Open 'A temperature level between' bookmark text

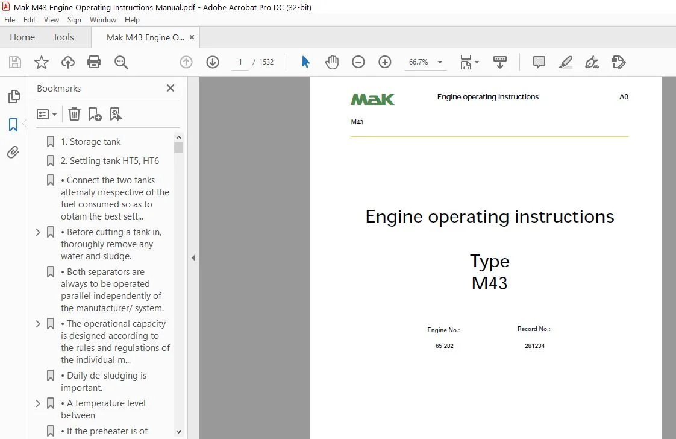tap(103, 409)
